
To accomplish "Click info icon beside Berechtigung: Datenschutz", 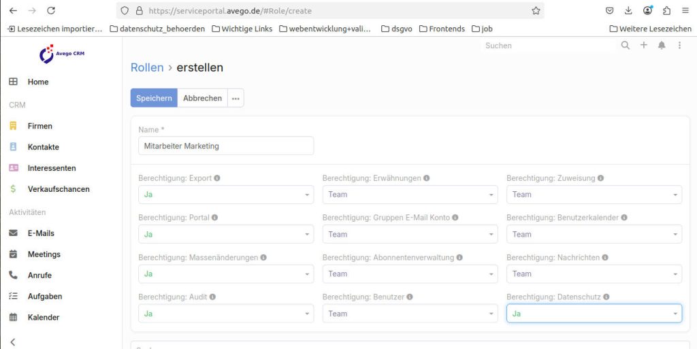I will pos(606,297).
